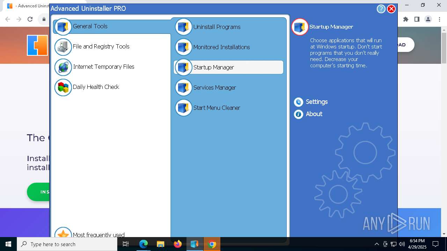Click the Settings clock icon
447x251 pixels.
(x=299, y=102)
